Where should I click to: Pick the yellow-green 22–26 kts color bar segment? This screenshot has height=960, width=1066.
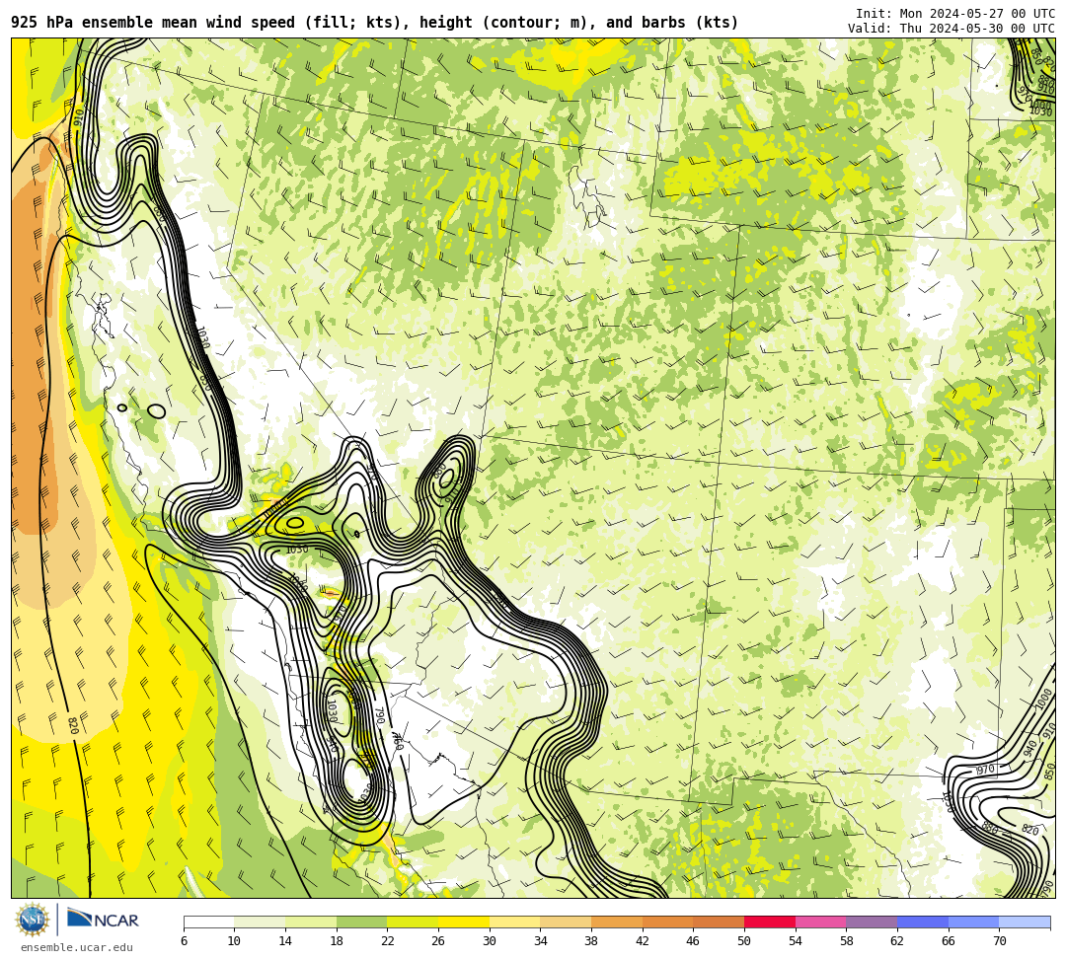coord(413,922)
